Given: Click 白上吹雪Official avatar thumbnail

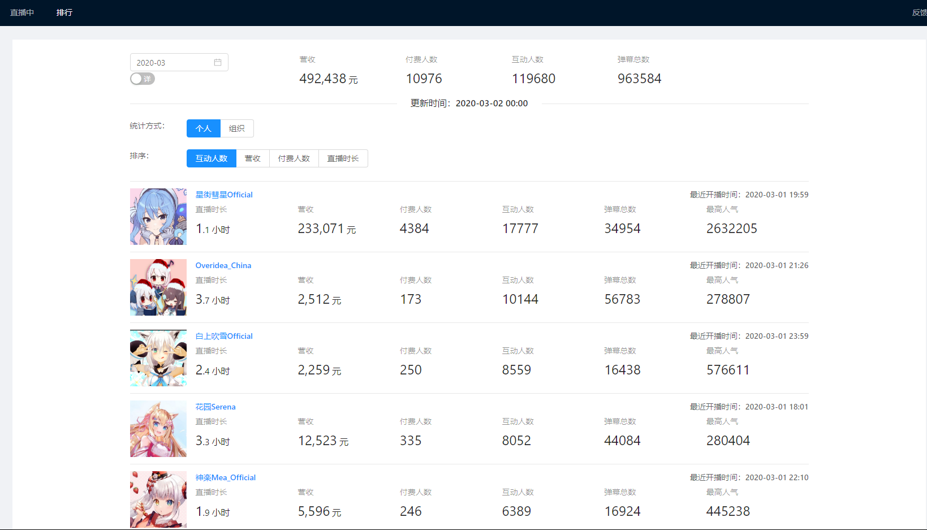Looking at the screenshot, I should pyautogui.click(x=158, y=358).
